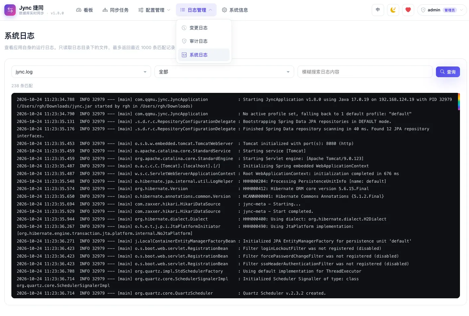Click the shield icon beside 审计日志
The image size is (469, 316).
pyautogui.click(x=184, y=41)
